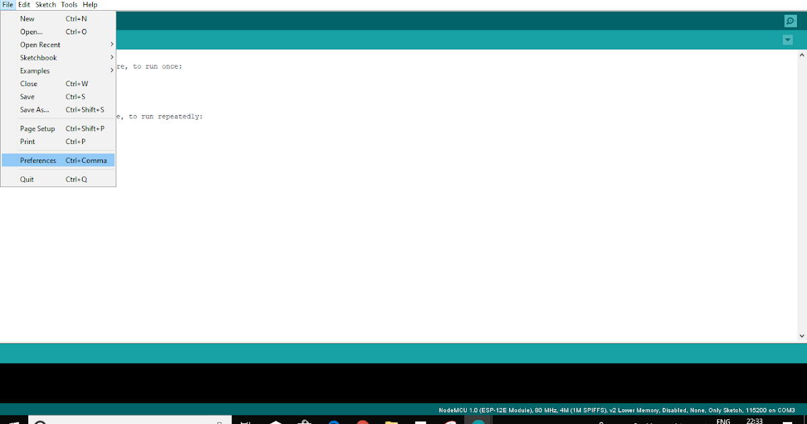The height and width of the screenshot is (424, 807).
Task: Click the ENG language indicator in taskbar
Action: coord(723,421)
